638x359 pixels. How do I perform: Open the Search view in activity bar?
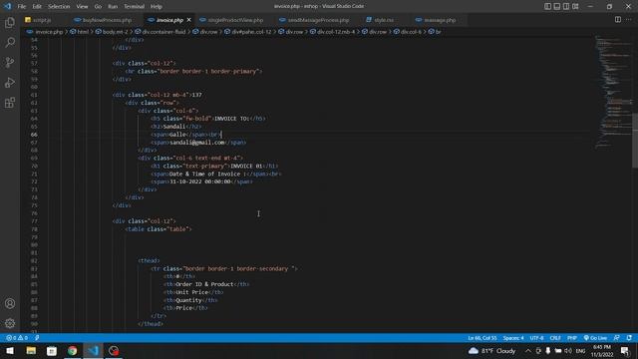click(10, 42)
